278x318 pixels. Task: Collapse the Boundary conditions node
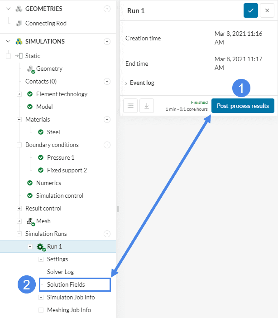pos(19,145)
